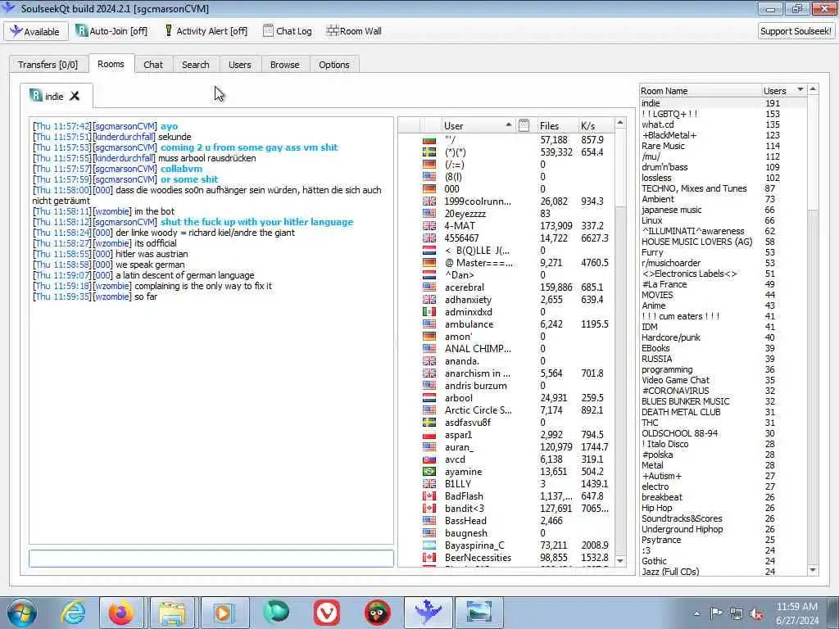
Task: Open the Search tab
Action: coord(195,64)
